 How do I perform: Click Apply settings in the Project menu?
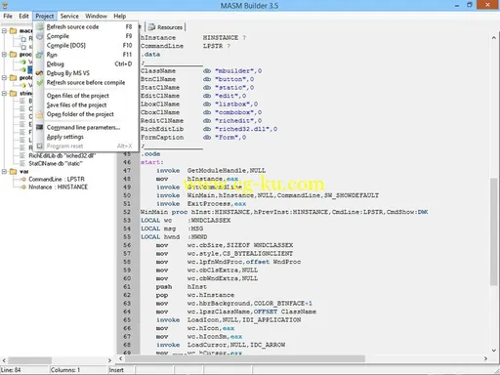click(85, 137)
